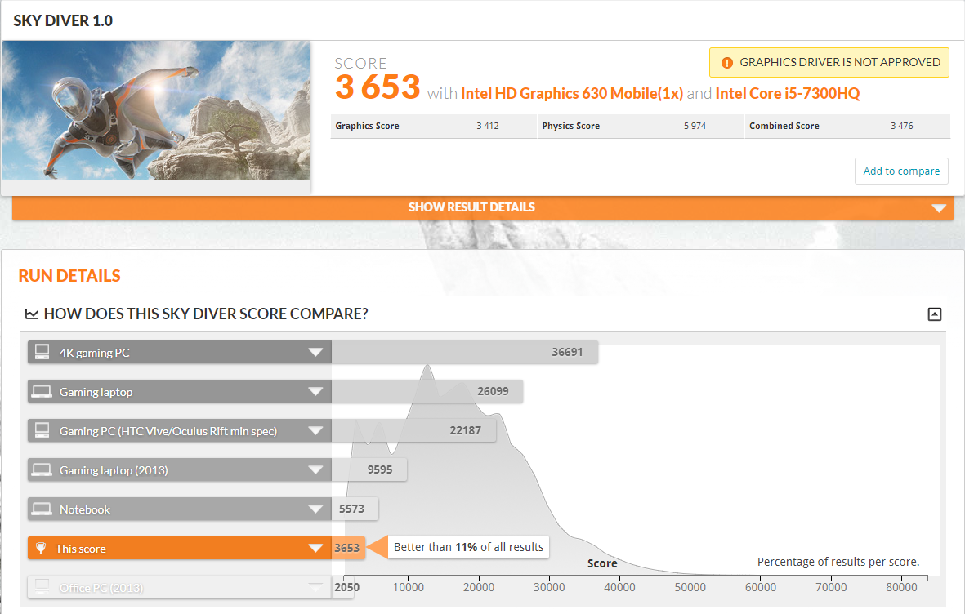Click the SKY DIVER 1.0 title
Screen dimensions: 965x614
63,21
